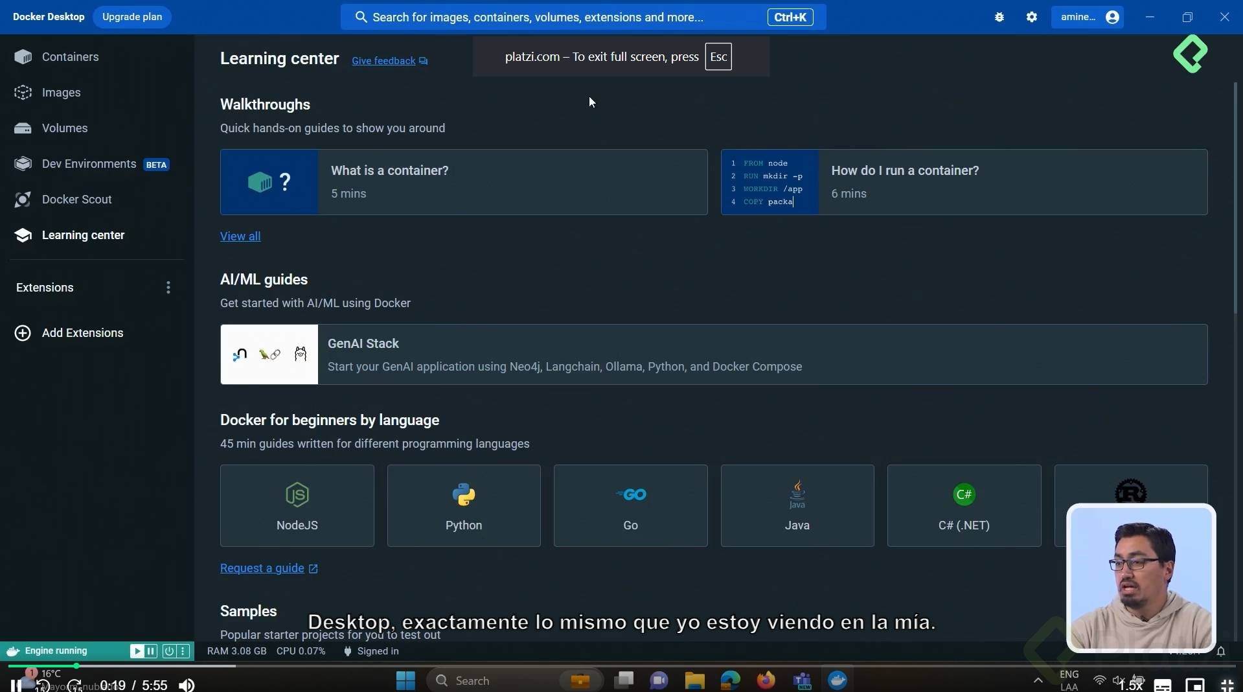
Task: Click the Upgrade plan button
Action: 132,17
